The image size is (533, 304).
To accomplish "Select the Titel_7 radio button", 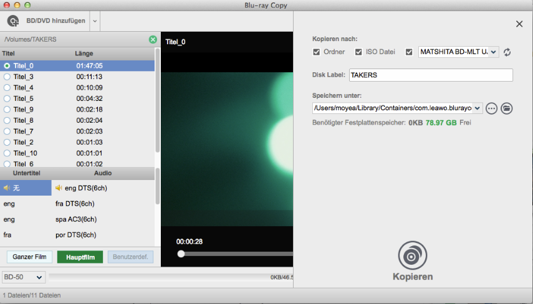I will (x=7, y=131).
